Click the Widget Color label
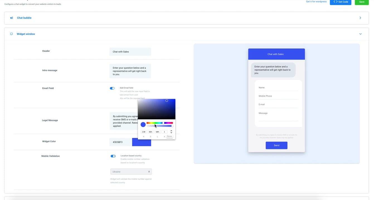This screenshot has width=374, height=200. click(x=49, y=141)
